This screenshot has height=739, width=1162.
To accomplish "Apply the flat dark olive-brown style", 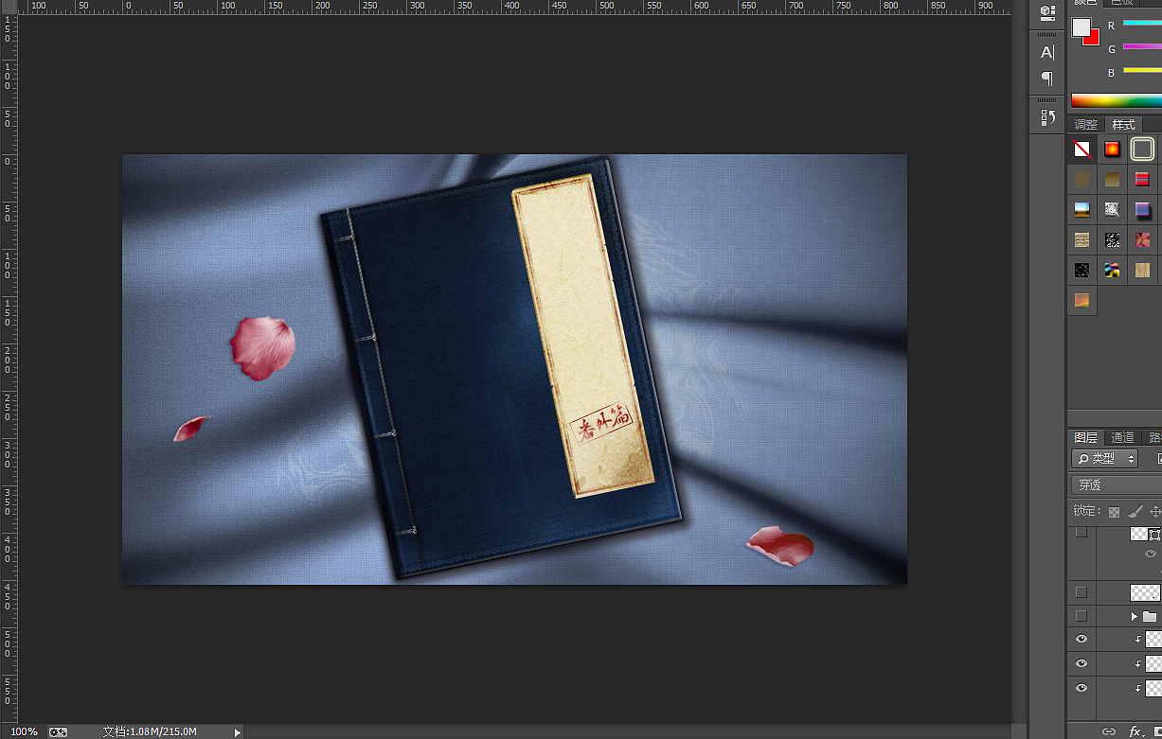I will [x=1082, y=179].
